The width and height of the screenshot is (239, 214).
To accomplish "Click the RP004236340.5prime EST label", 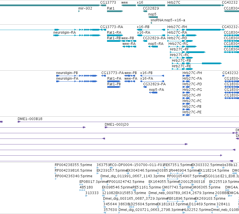I will coord(74,176).
